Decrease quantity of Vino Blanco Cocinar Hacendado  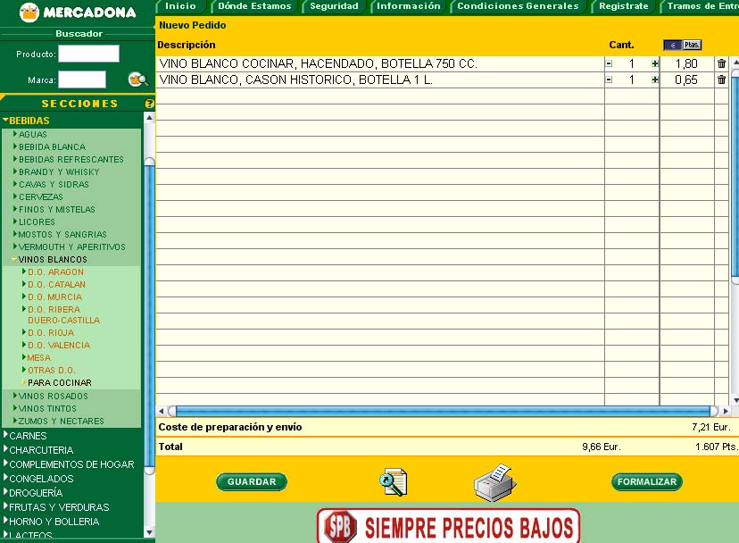pyautogui.click(x=609, y=63)
